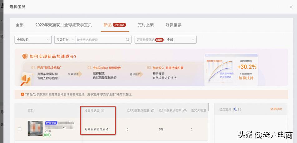The height and width of the screenshot is (143, 297).
Task: Open the product thumbnail image
Action: (35, 128)
